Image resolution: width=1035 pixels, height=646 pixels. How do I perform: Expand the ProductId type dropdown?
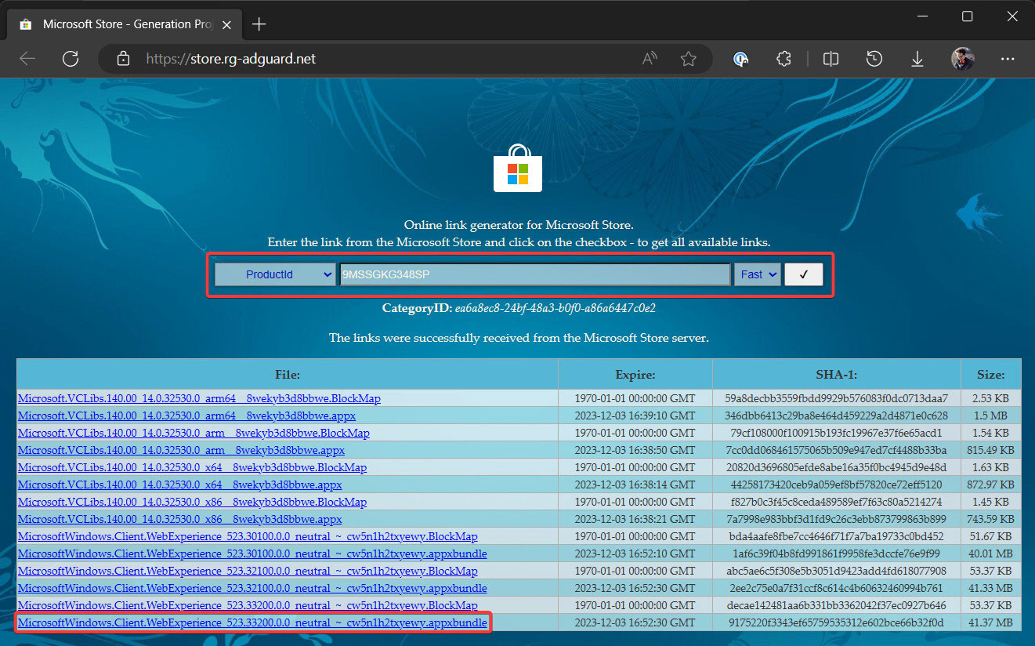pyautogui.click(x=275, y=274)
